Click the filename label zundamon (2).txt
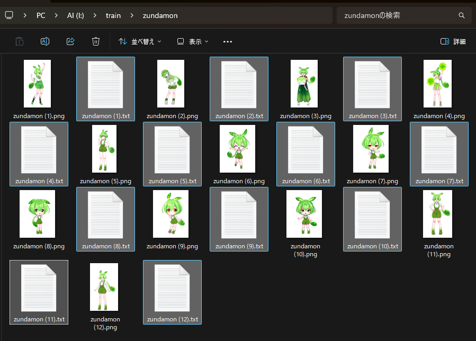This screenshot has width=476, height=341. pyautogui.click(x=239, y=116)
